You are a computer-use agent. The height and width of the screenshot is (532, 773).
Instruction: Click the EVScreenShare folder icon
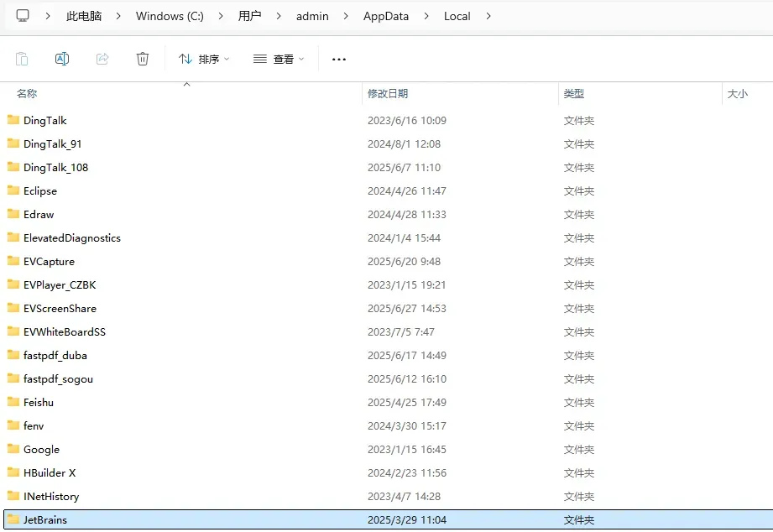[13, 308]
